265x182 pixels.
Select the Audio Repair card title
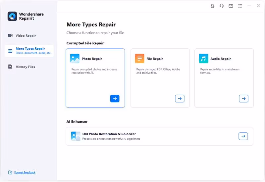[221, 59]
